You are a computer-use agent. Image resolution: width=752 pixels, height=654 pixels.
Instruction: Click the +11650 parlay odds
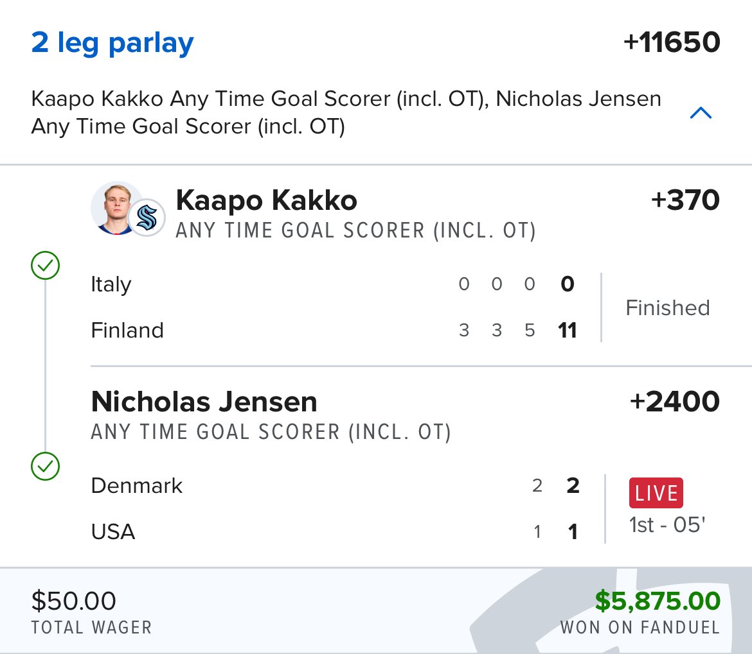click(x=672, y=43)
